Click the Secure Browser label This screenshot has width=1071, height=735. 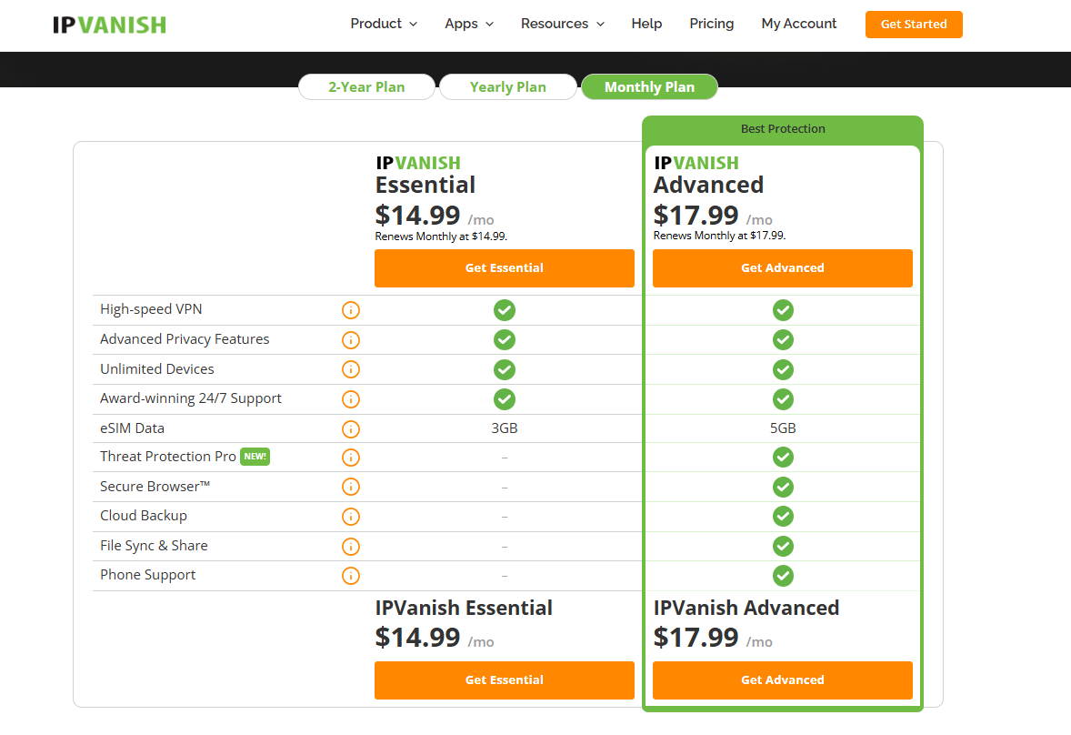tap(155, 487)
